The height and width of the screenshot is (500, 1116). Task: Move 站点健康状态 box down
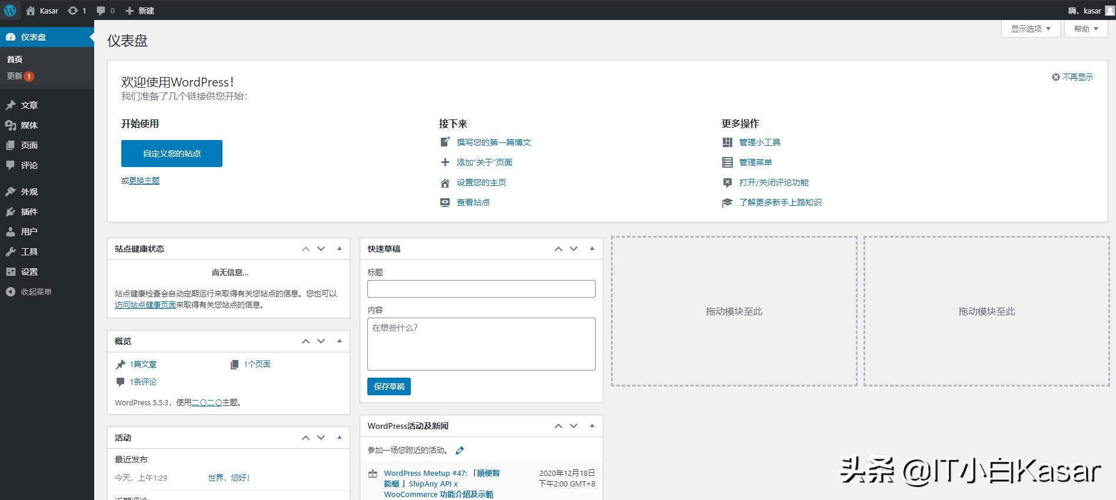tap(321, 249)
